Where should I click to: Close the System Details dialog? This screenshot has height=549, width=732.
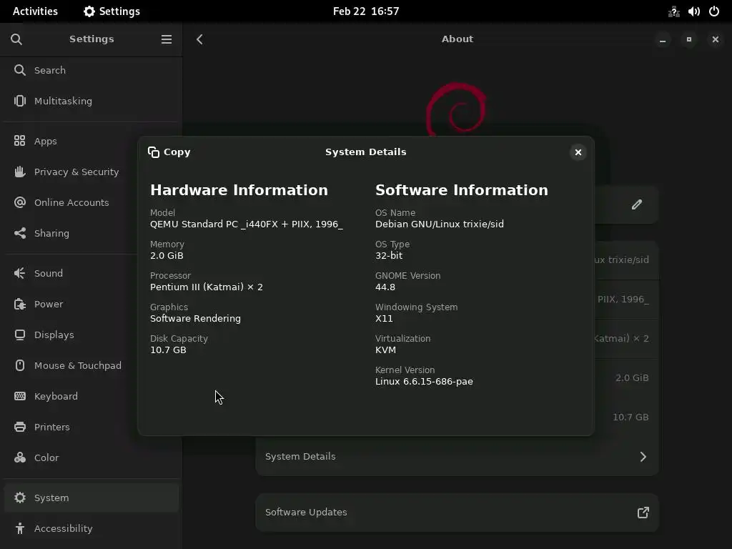click(x=578, y=152)
